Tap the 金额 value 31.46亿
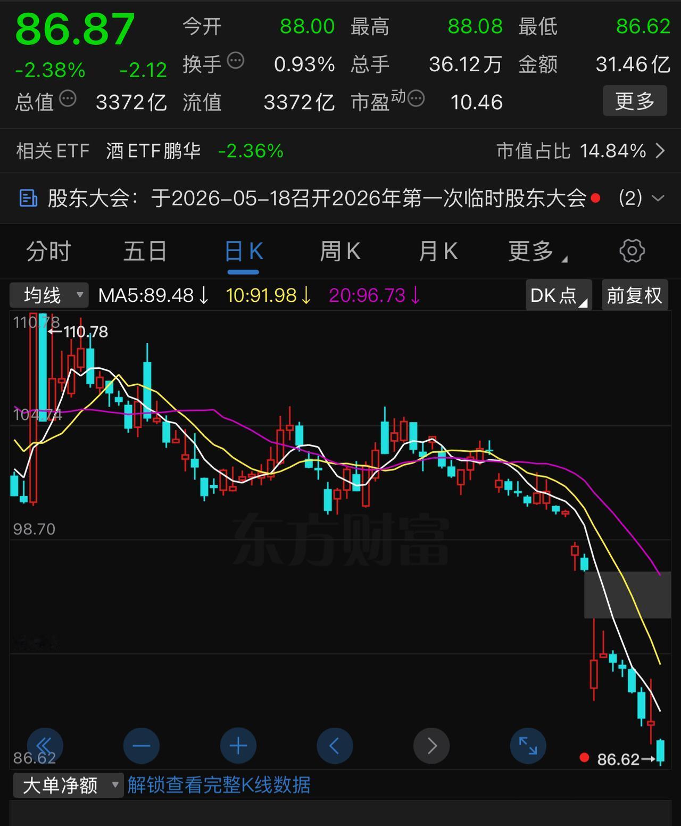Viewport: 681px width, 826px height. point(633,64)
